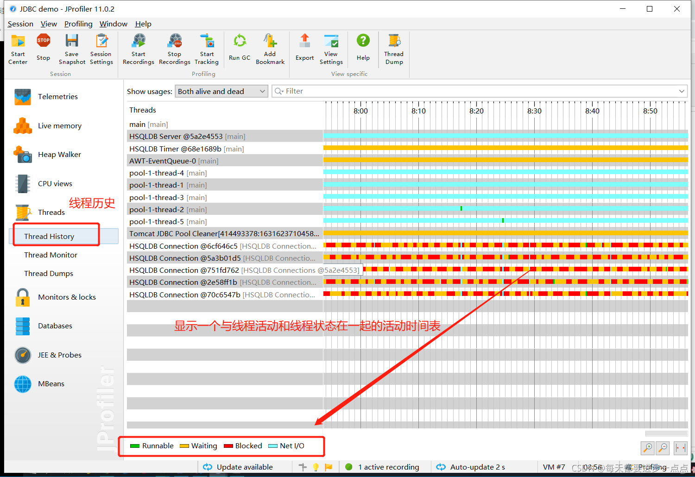Click the timeline horizontal scrollbar
The image size is (695, 477).
click(x=666, y=433)
